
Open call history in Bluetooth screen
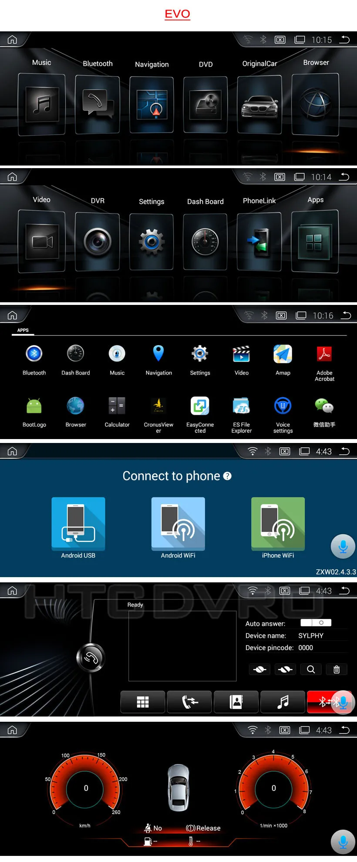pyautogui.click(x=189, y=702)
